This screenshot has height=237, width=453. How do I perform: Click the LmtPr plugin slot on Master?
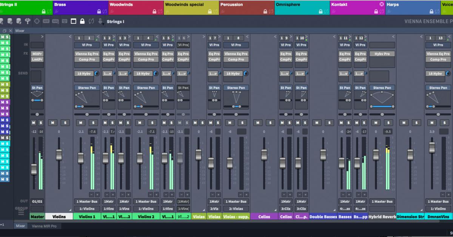tap(37, 60)
